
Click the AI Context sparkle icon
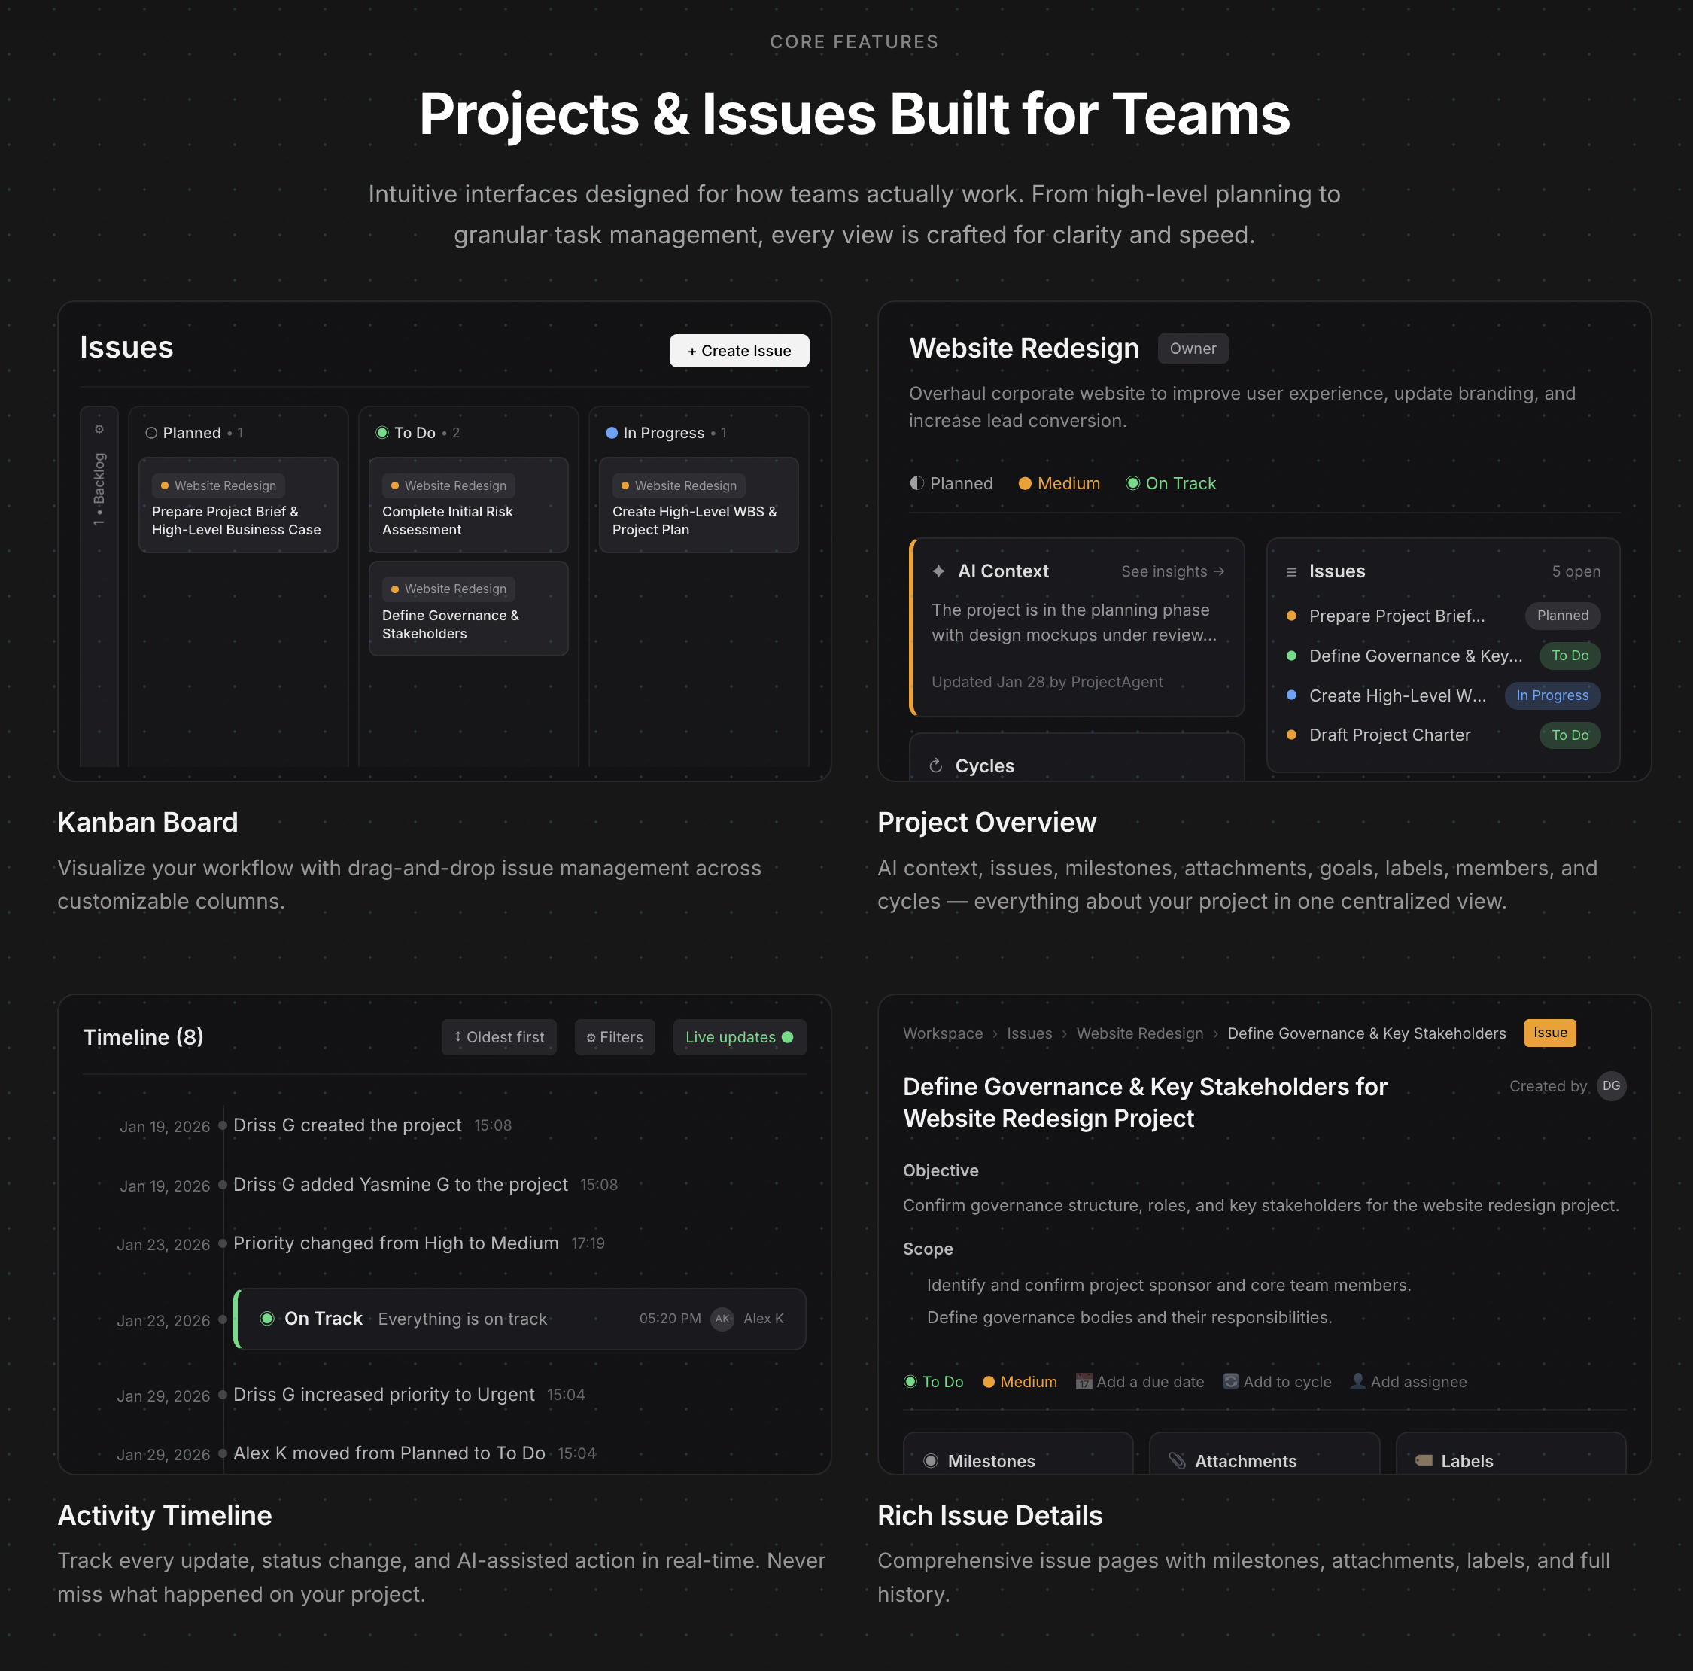pos(938,571)
